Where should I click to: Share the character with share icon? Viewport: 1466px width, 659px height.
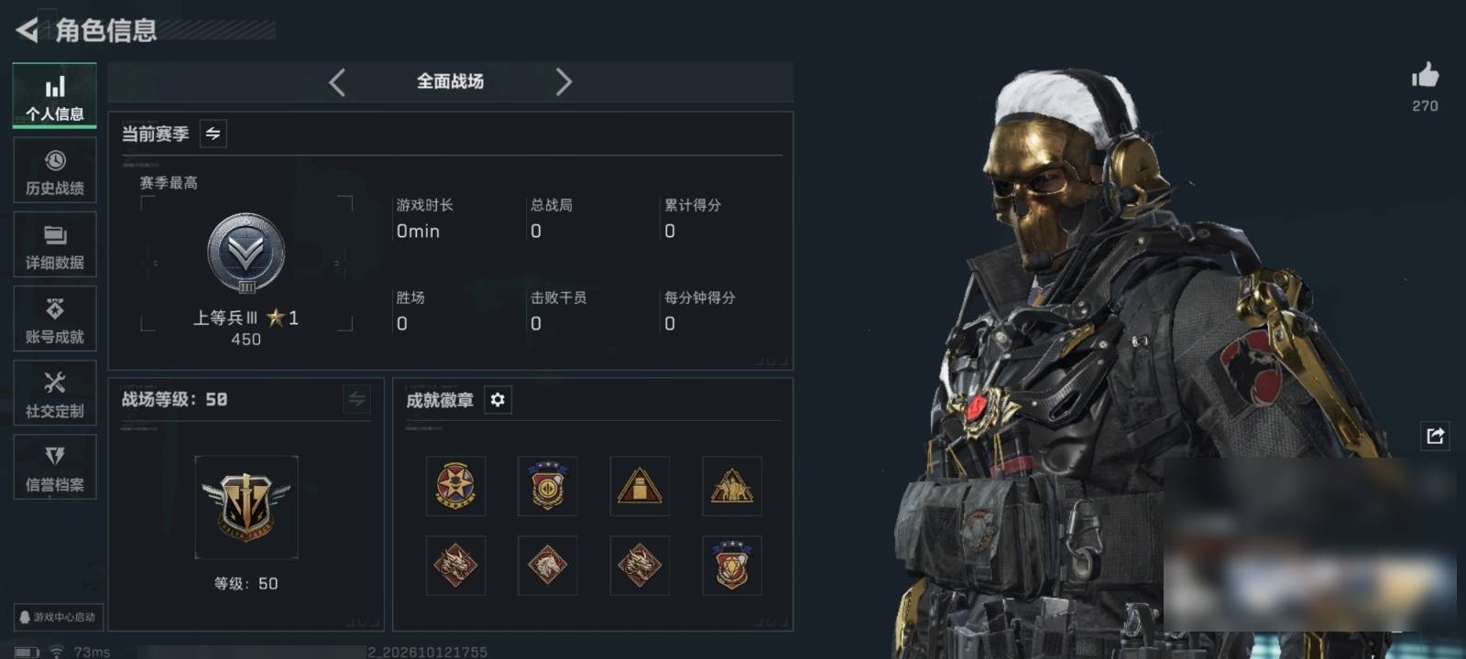coord(1435,436)
